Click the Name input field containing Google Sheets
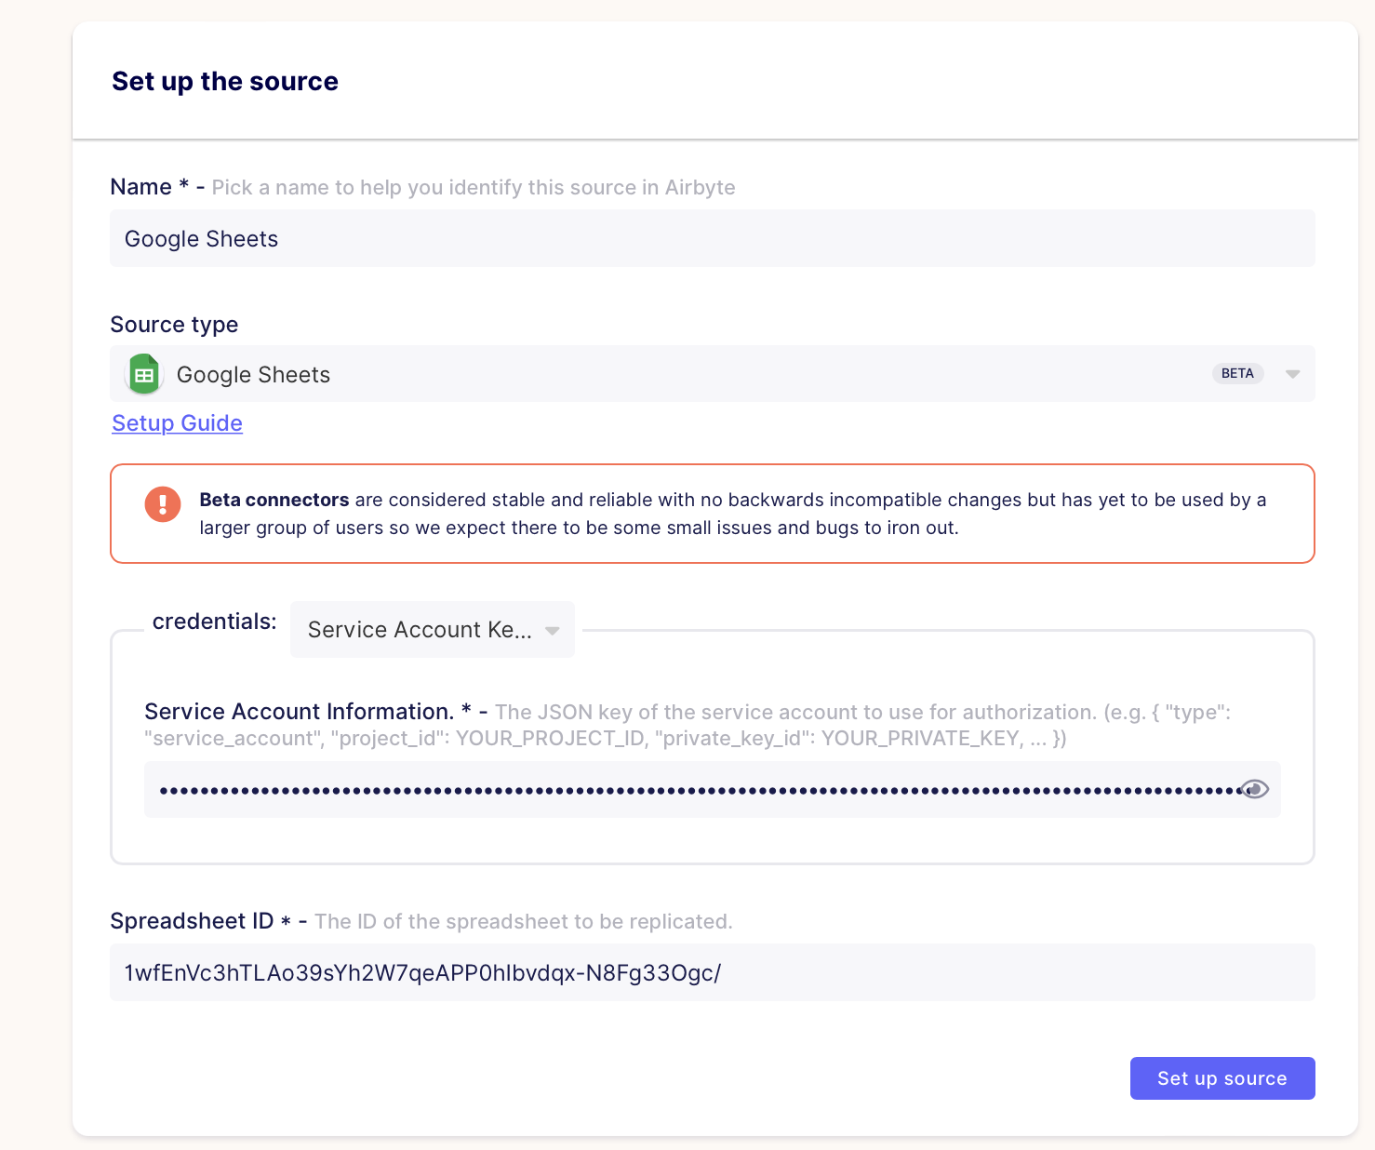This screenshot has height=1150, width=1375. [x=712, y=238]
